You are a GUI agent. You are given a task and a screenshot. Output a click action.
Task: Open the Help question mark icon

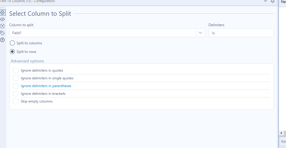tap(3, 40)
